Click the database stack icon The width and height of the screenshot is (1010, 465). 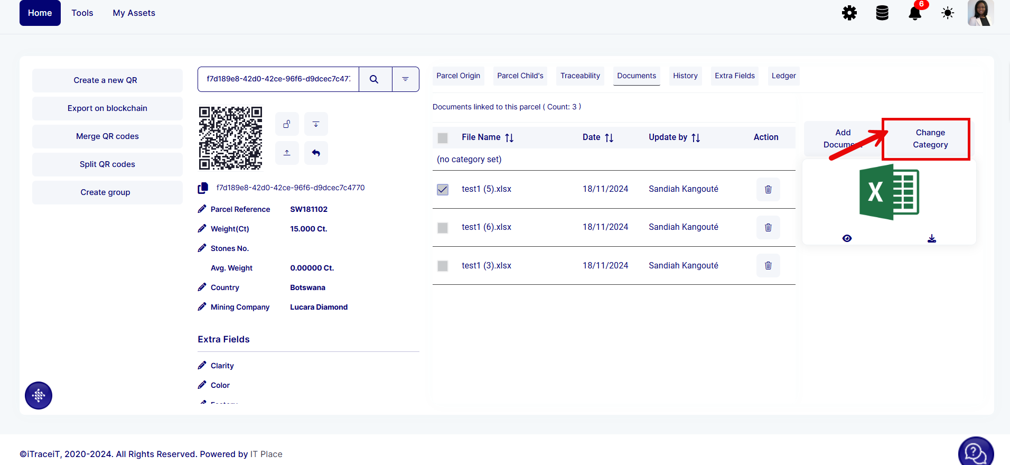(882, 13)
